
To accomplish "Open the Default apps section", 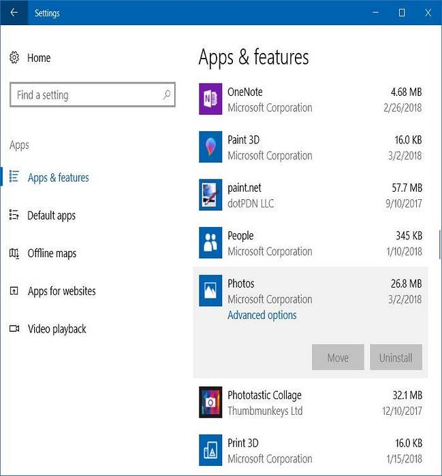I will 51,216.
